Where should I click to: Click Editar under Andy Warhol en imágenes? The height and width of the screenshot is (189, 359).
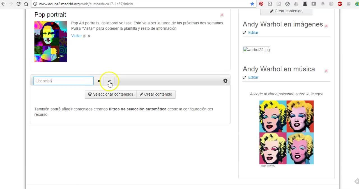(x=253, y=33)
